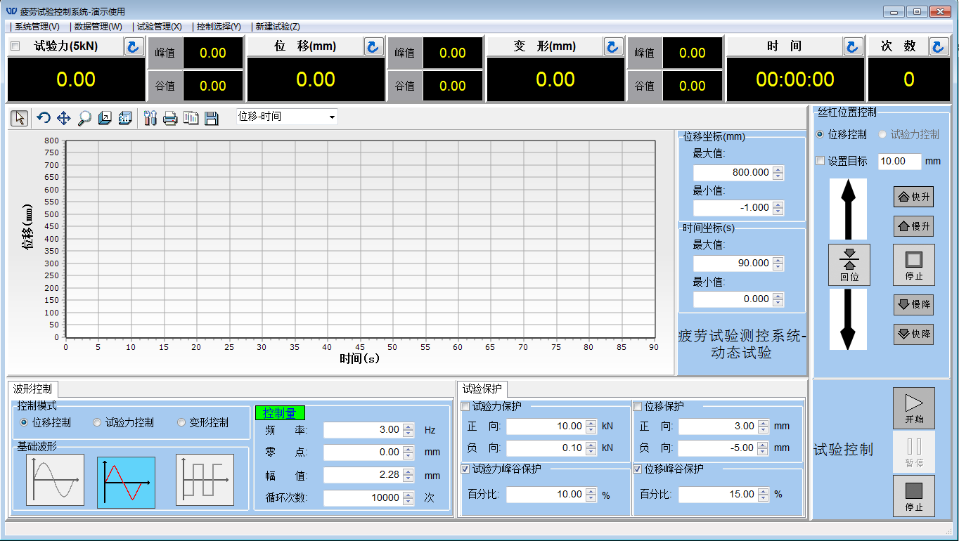Choose the square wave base waveform
The width and height of the screenshot is (959, 541).
pyautogui.click(x=205, y=480)
